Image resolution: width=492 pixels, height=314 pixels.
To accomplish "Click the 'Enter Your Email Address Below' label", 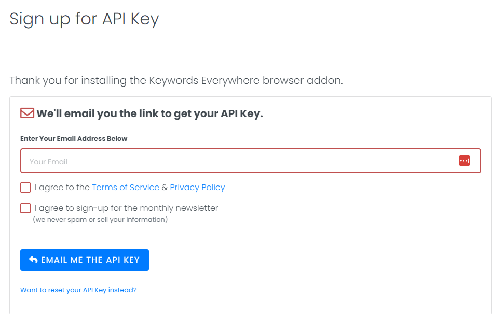I will tap(74, 138).
